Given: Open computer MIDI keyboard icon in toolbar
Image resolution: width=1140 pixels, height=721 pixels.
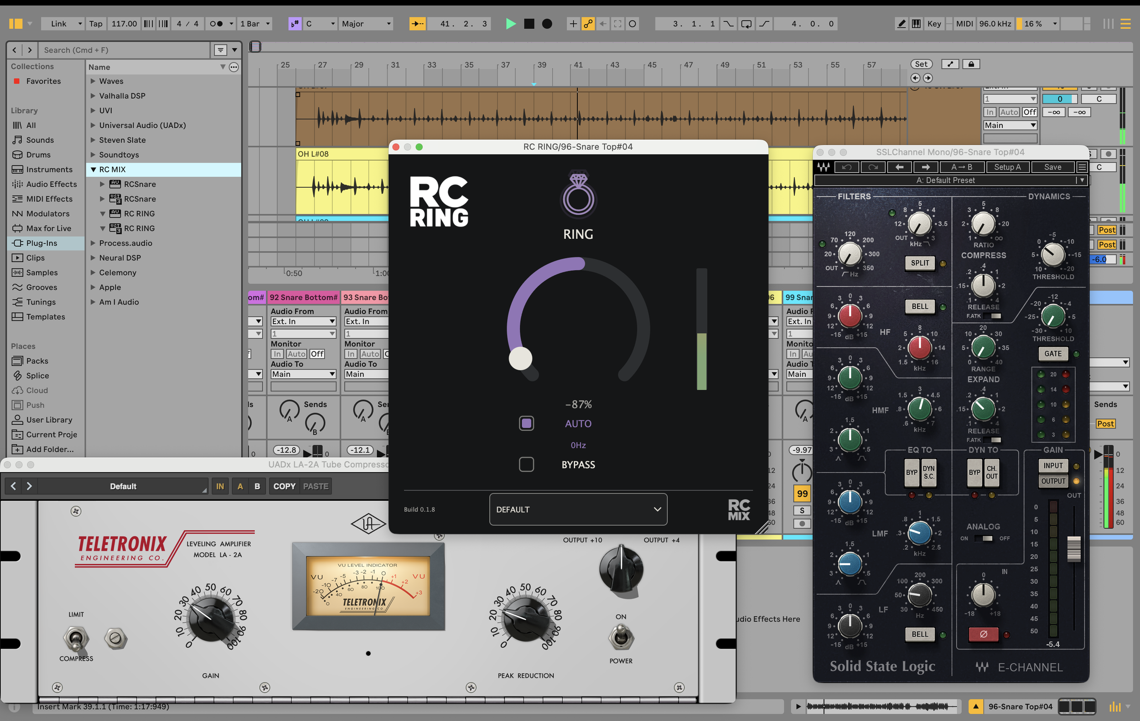Looking at the screenshot, I should pos(917,24).
